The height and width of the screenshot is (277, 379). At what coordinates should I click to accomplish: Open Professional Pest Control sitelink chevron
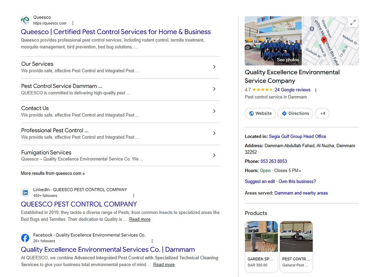(214, 133)
